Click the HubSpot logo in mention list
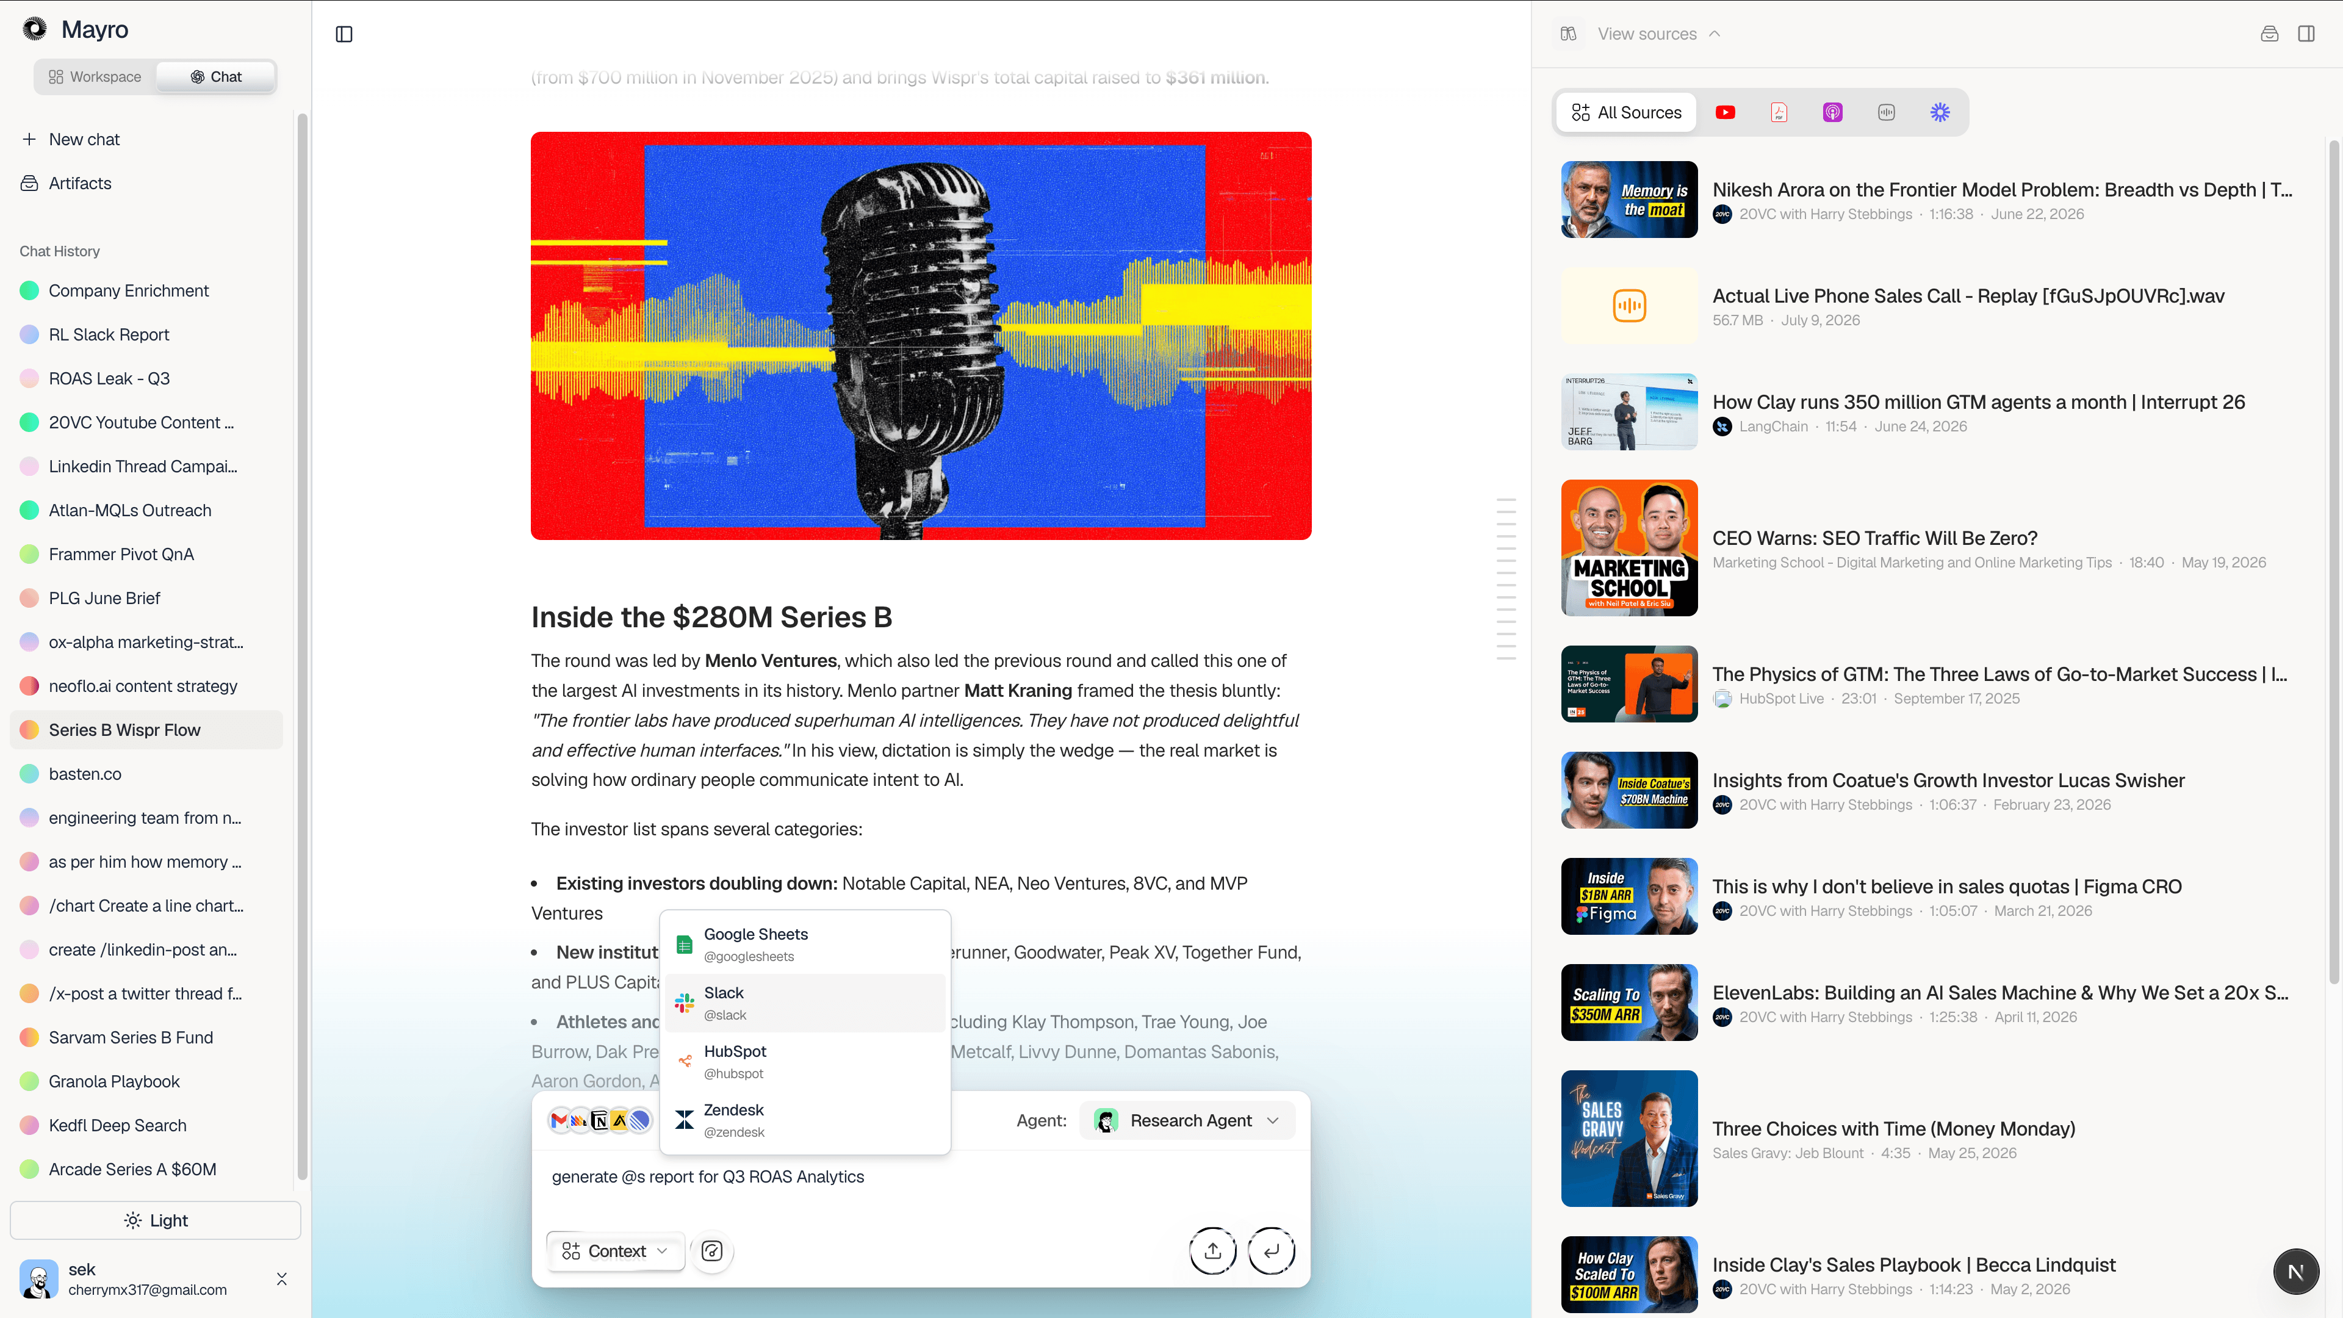 (x=685, y=1062)
